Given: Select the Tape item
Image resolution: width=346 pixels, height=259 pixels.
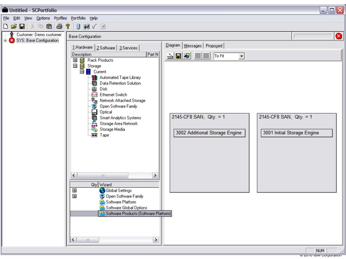Looking at the screenshot, I should pyautogui.click(x=104, y=135).
